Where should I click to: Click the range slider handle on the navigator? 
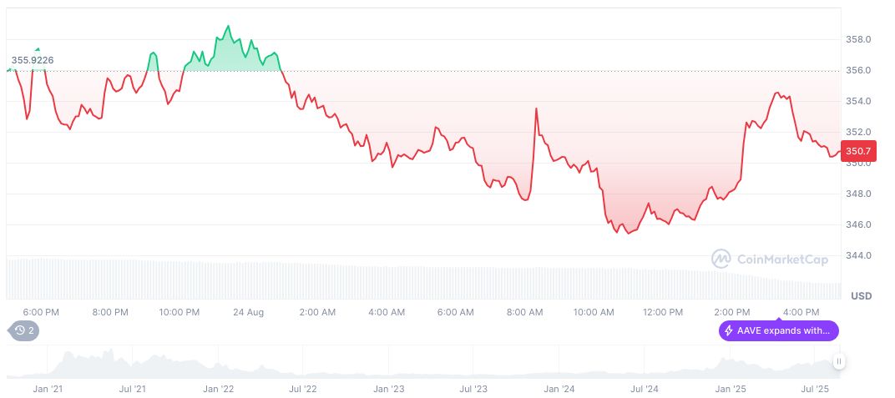tap(838, 361)
